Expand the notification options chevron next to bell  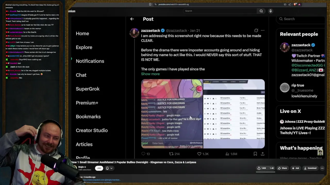coord(111,168)
